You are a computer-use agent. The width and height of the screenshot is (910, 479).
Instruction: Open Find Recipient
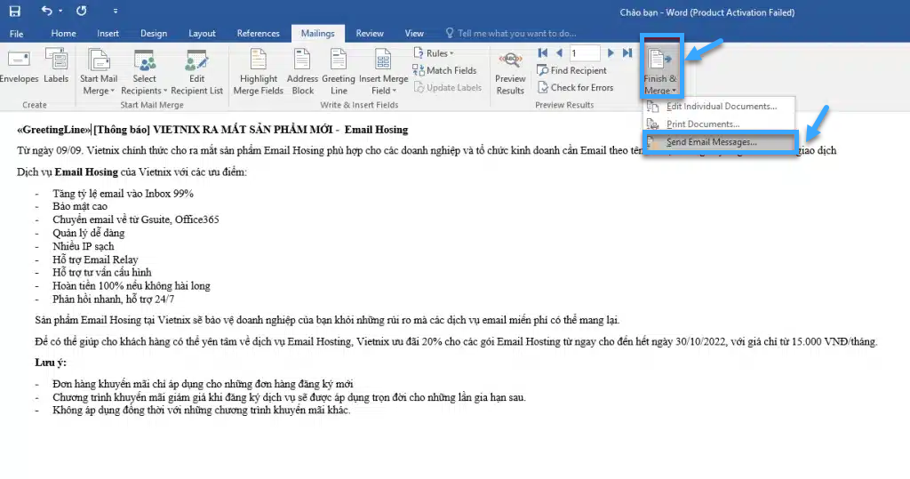(x=572, y=70)
